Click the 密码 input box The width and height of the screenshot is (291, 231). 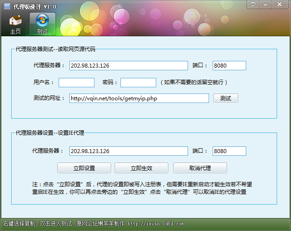coord(138,83)
